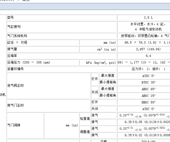Image resolution: width=170 pixels, height=142 pixels.
Task: Click the 981 - 1,177 pressure value
Action: coord(144,63)
